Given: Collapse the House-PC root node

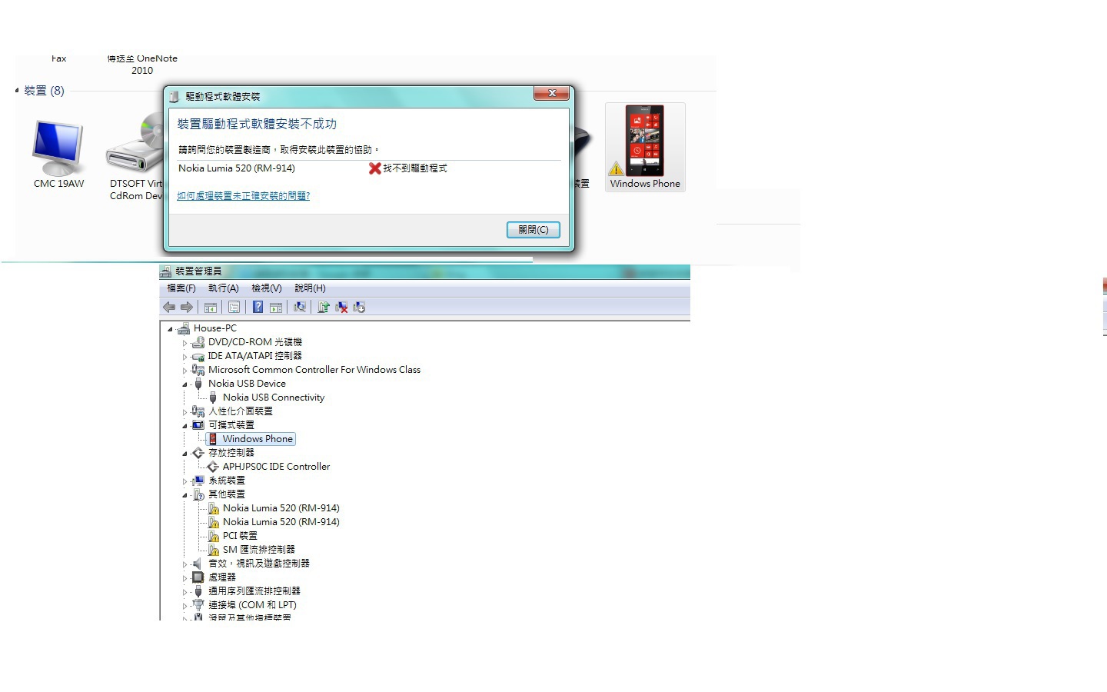Looking at the screenshot, I should click(x=170, y=329).
